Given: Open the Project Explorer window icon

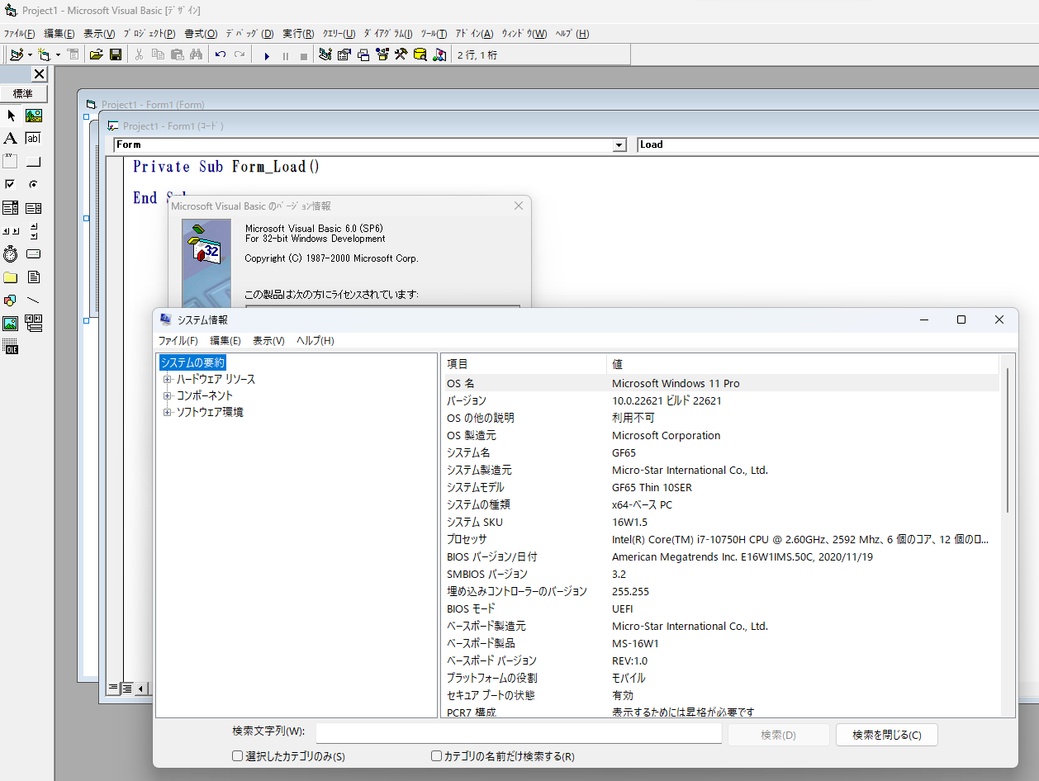Looking at the screenshot, I should [x=325, y=54].
